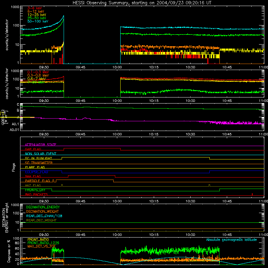Screen dimensions: 268x268
Task: Click the FLARE_FLAG label
Action: tap(35, 167)
